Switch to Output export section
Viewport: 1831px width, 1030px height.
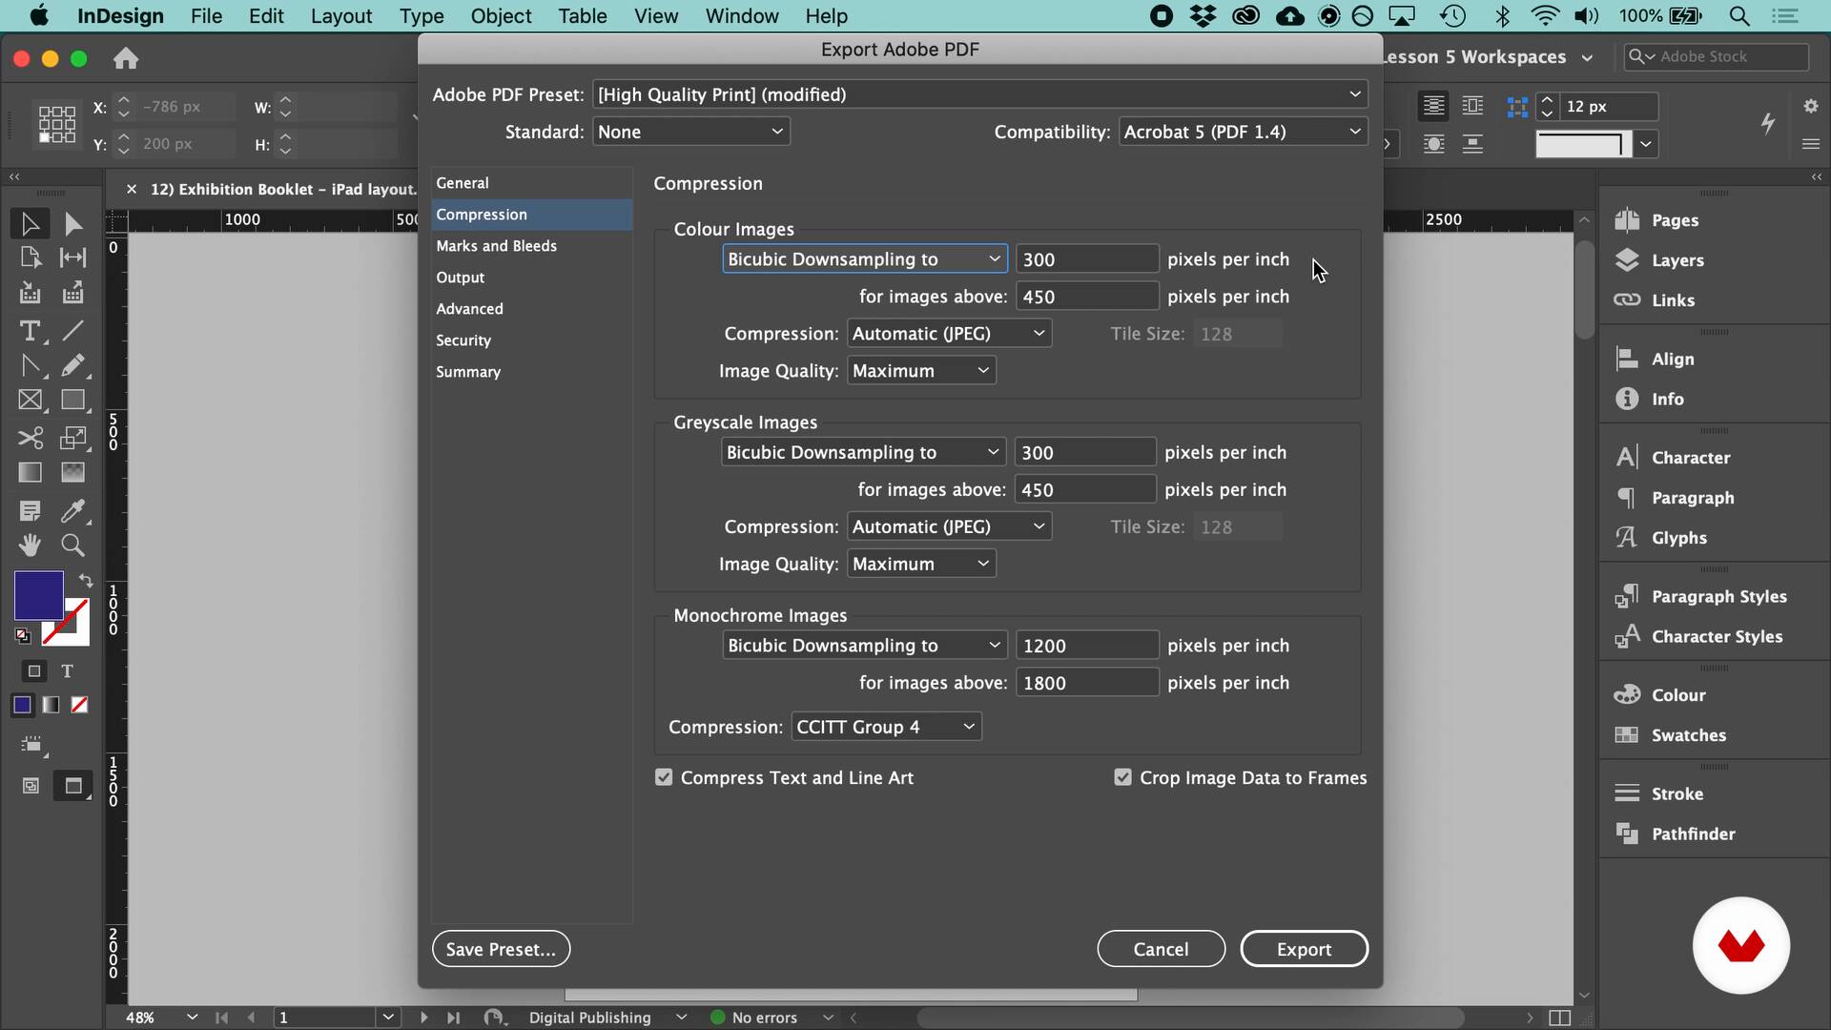tap(531, 278)
